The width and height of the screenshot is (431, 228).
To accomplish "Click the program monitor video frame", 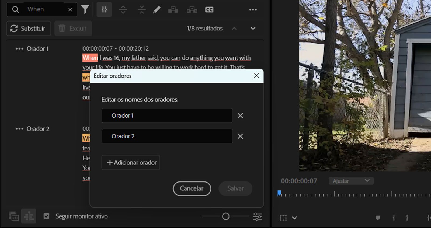I will click(x=365, y=86).
